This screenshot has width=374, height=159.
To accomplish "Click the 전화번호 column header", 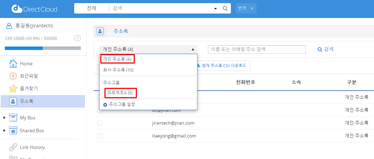I will point(246,82).
